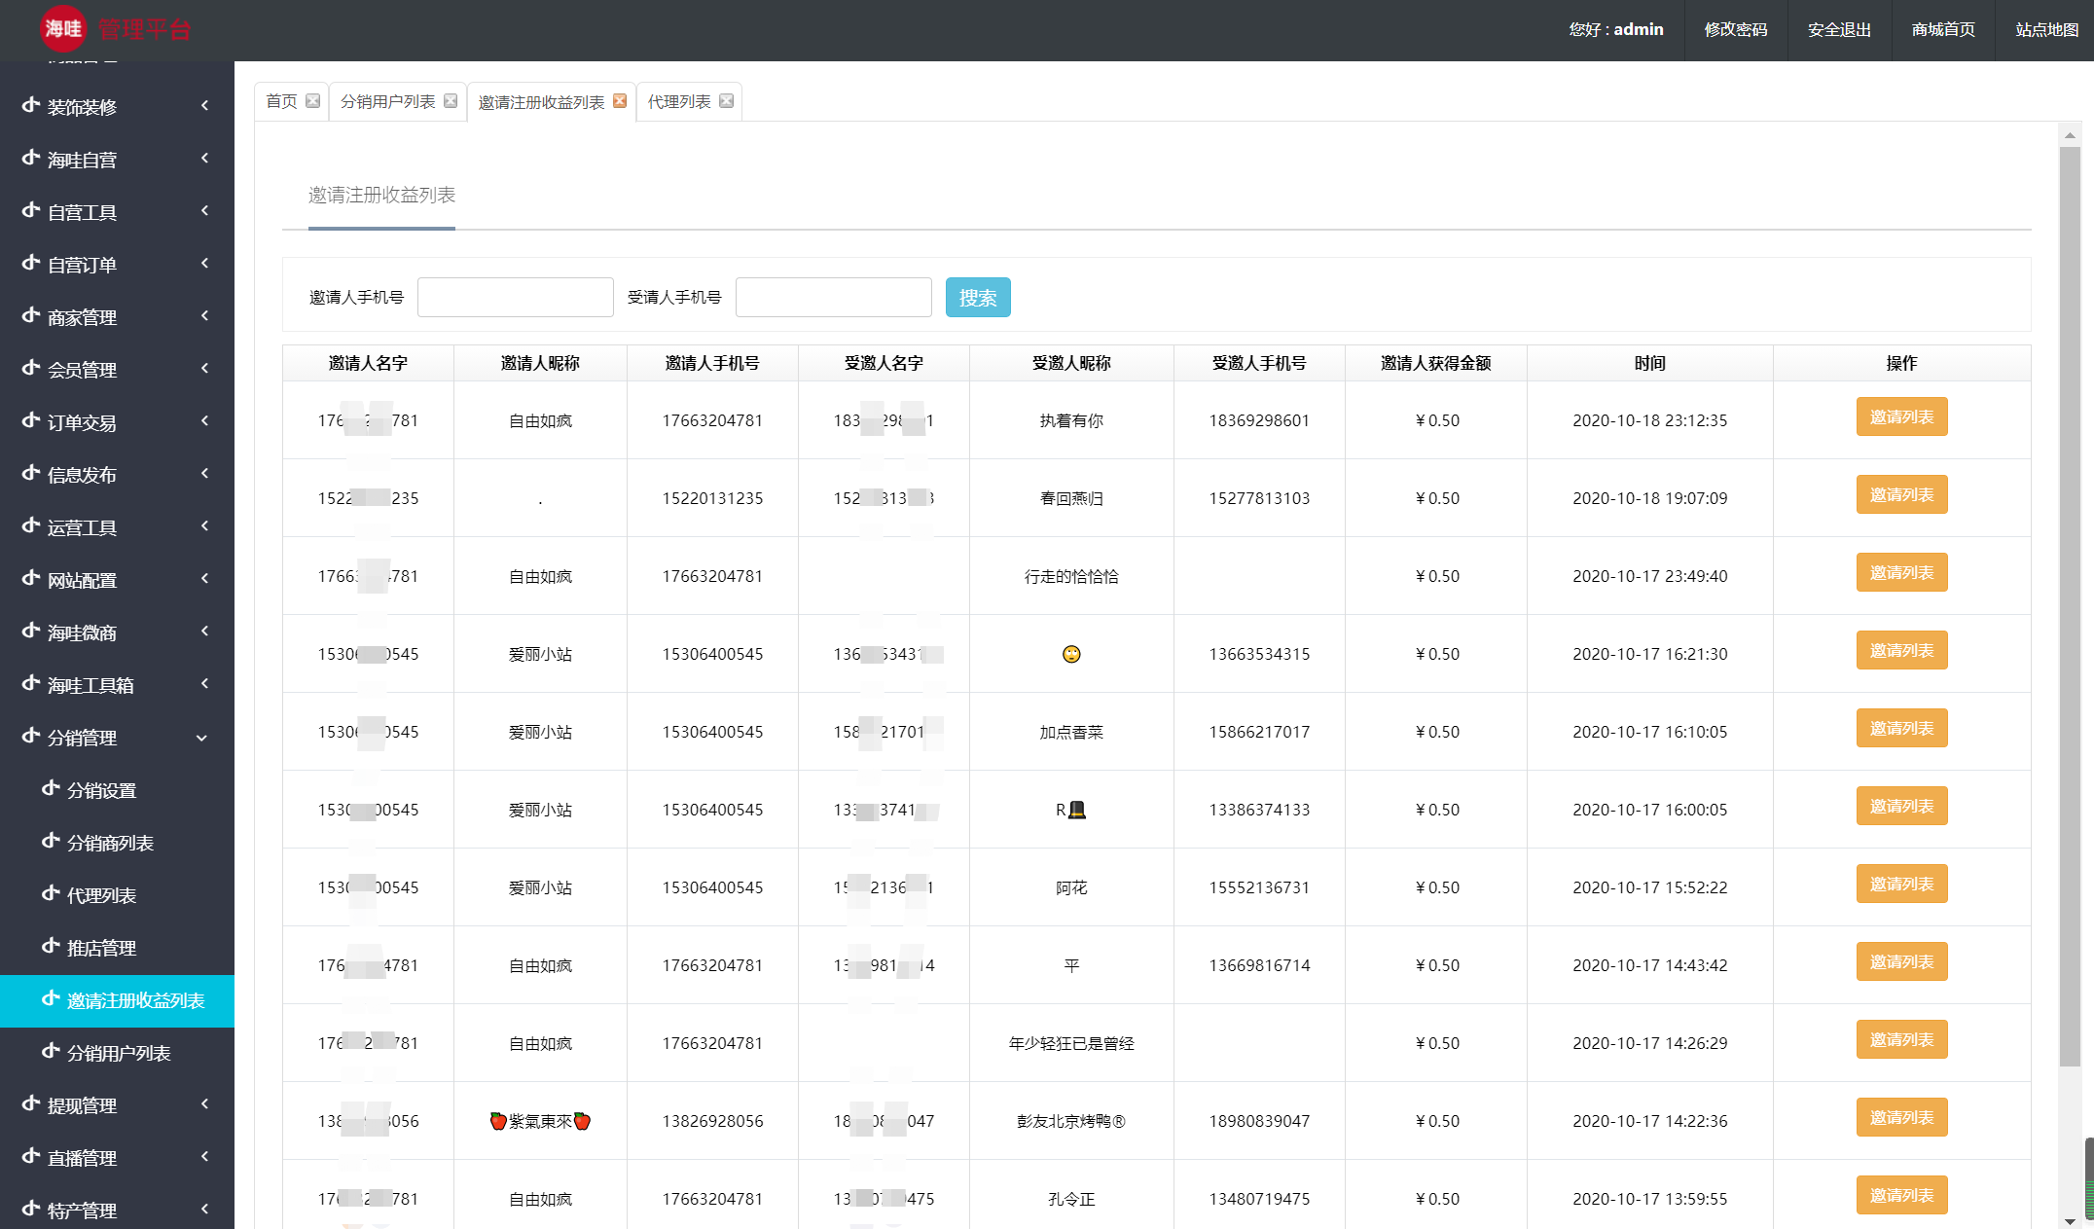
Task: Click the icon beside 订单交易
Action: click(x=31, y=420)
